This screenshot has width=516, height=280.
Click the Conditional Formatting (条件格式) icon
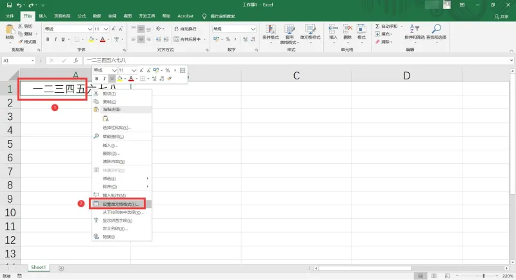pos(270,30)
